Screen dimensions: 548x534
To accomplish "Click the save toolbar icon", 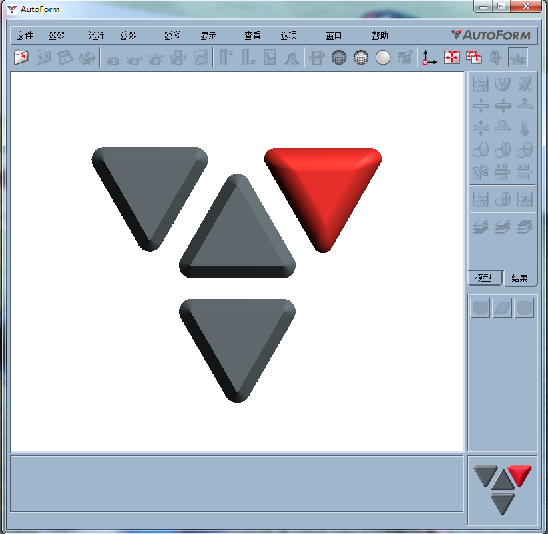I will tap(65, 57).
